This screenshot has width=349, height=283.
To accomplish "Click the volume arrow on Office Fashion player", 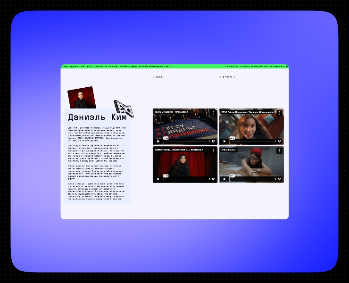I will coord(275,179).
